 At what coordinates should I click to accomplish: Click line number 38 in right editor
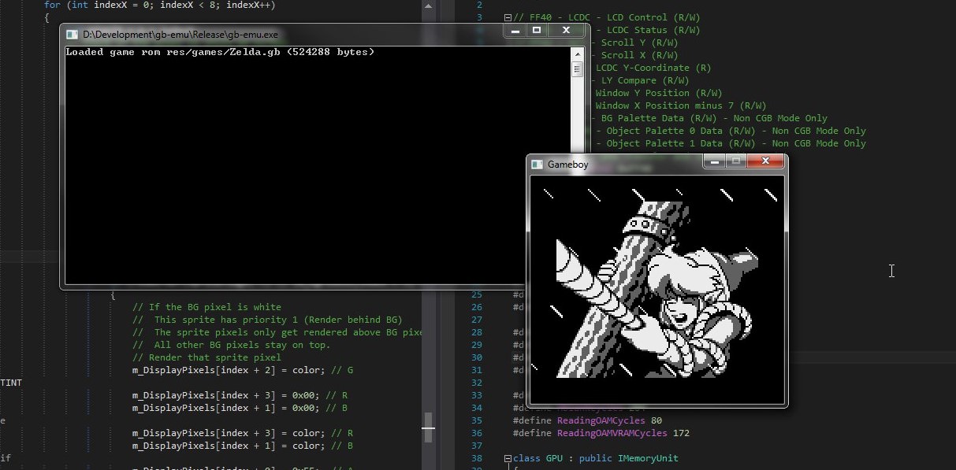[x=476, y=458]
